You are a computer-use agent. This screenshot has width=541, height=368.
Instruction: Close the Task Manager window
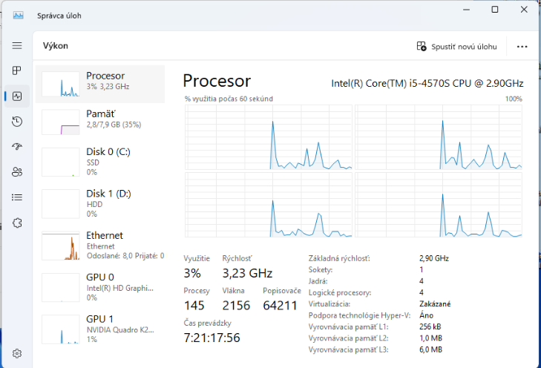click(524, 10)
